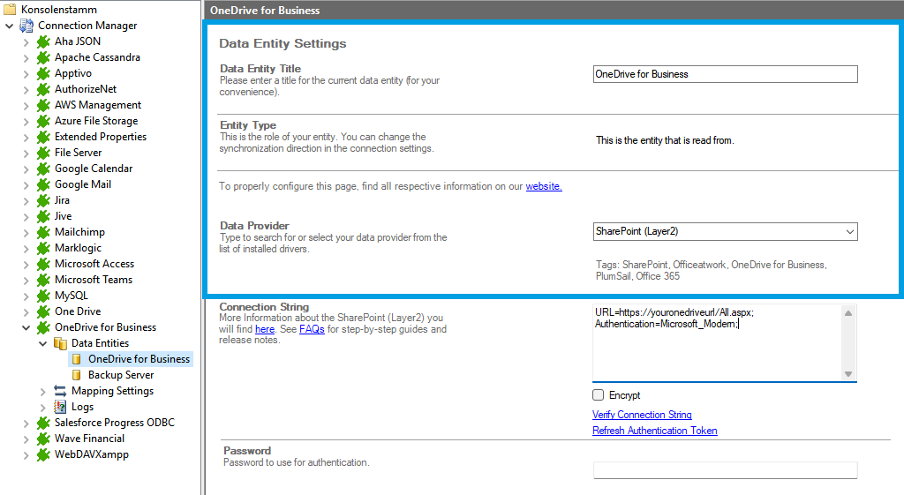This screenshot has width=904, height=495.
Task: Expand the Wave Financial node
Action: click(26, 439)
